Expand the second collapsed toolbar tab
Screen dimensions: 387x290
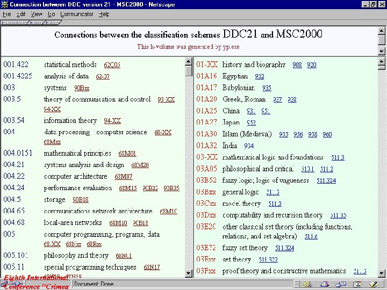[37, 23]
